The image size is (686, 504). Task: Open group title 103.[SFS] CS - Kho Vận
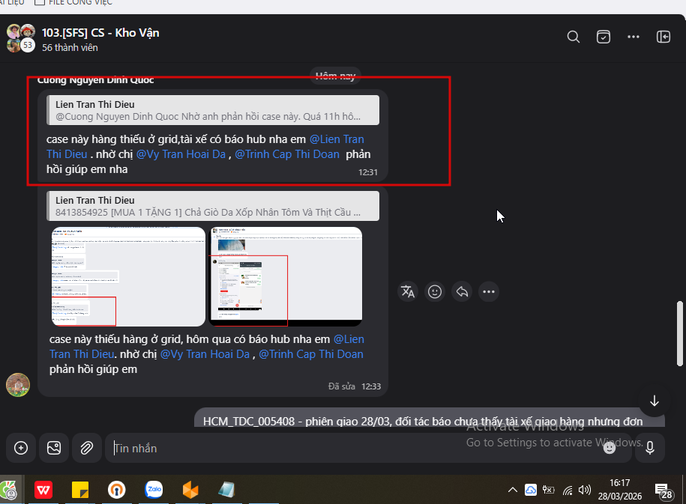pos(100,33)
